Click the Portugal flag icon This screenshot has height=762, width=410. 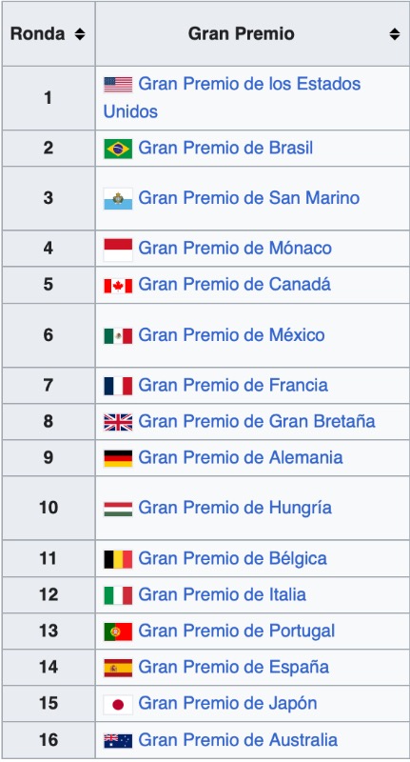118,632
